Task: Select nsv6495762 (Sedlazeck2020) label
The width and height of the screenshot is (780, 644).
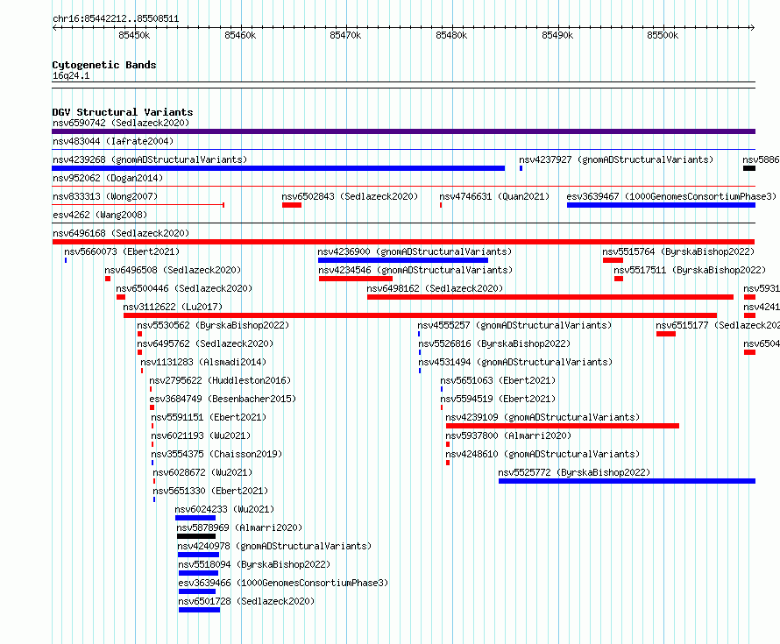Action: point(205,343)
